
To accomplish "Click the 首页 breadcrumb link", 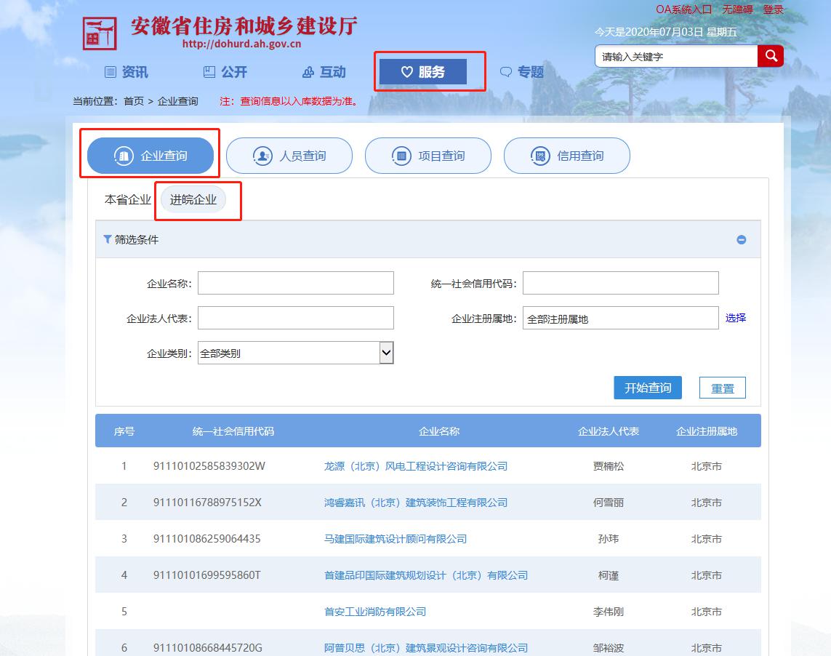I will [x=134, y=101].
